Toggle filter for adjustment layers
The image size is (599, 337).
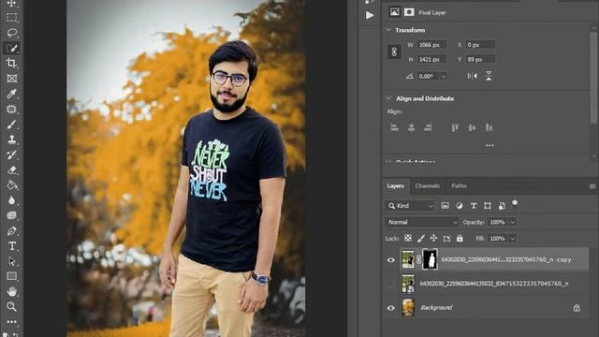coord(460,206)
